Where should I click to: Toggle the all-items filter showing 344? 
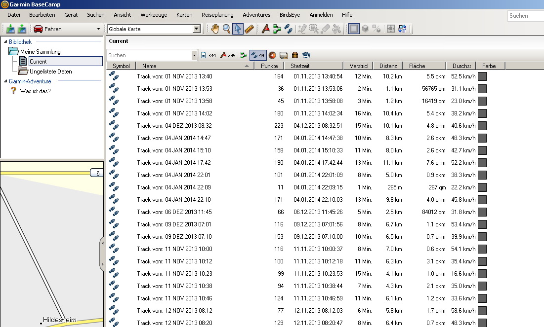209,55
